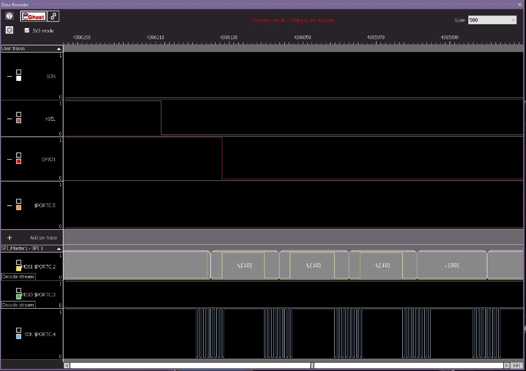Click the plus icon for Add pin trace
Viewport: 526px width, 371px height.
[9, 238]
